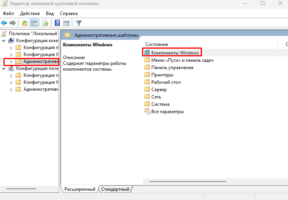Click the scroll icon beside Политика "Локальный
The image size is (288, 200).
[4, 34]
